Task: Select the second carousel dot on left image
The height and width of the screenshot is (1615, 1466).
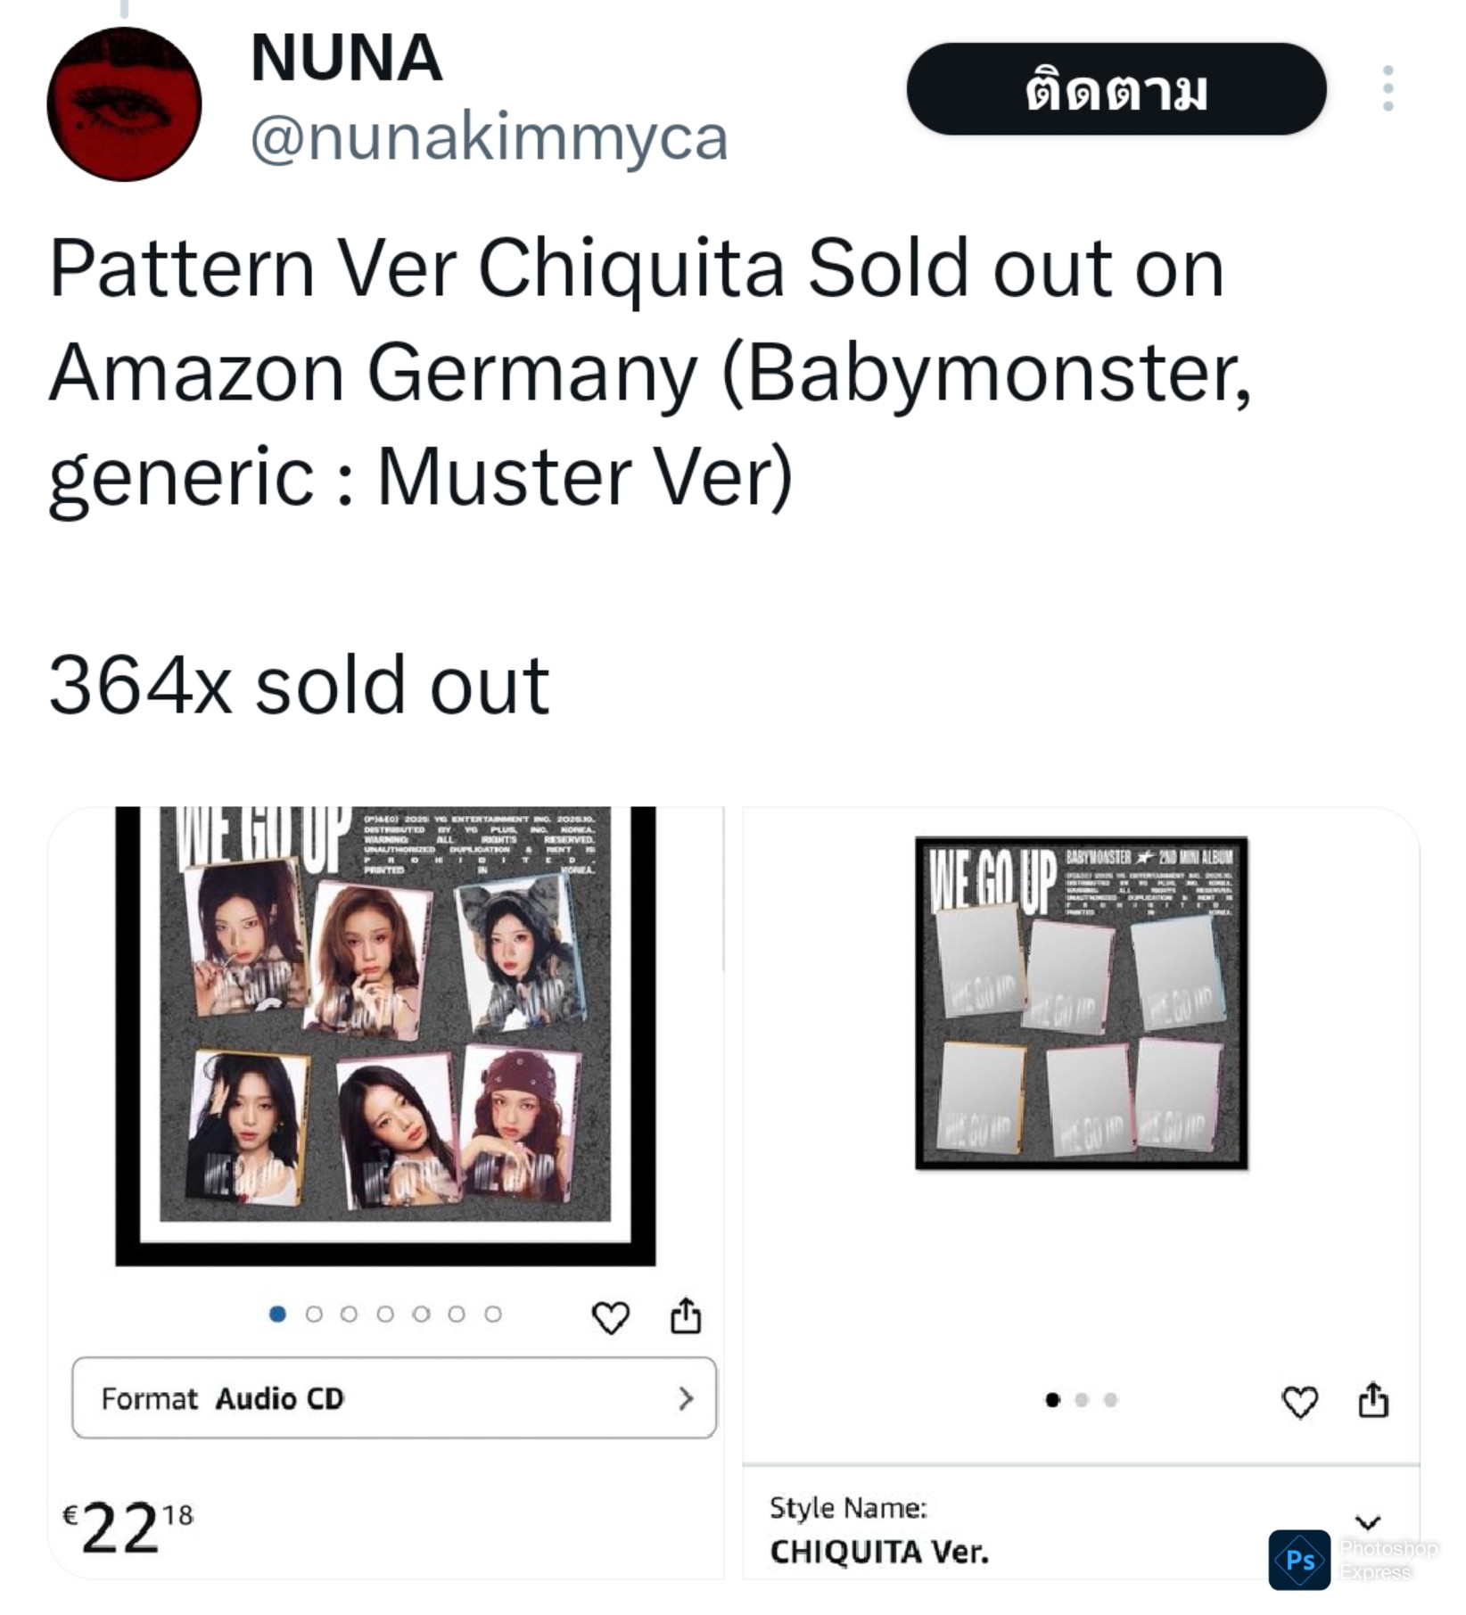Action: tap(314, 1314)
